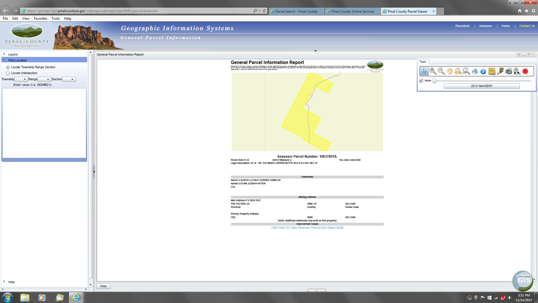This screenshot has width=538, height=303.
Task: Click the imagery transparency slider handle
Action: click(x=434, y=80)
